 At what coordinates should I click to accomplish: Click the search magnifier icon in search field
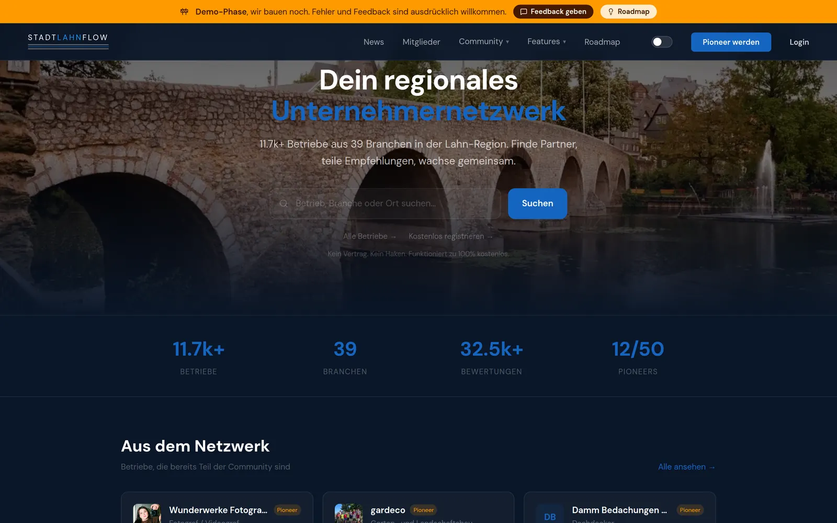coord(284,203)
